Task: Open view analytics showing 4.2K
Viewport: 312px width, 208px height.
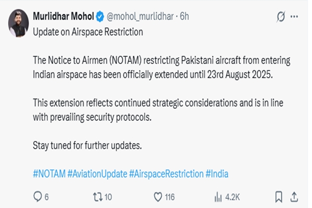Action: [x=218, y=197]
